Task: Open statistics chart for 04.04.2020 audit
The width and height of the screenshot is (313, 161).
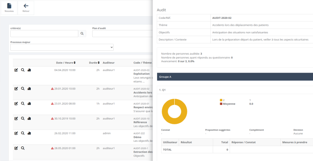Action: click(x=29, y=70)
